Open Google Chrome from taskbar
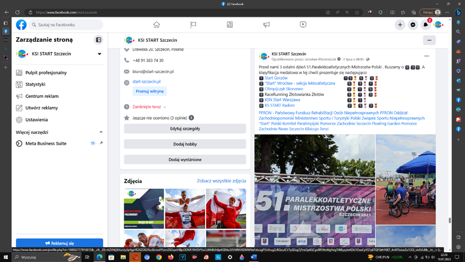 (159, 257)
